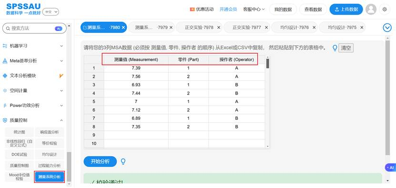Click the 质量控制 shield icon
This screenshot has height=188, width=396.
5,120
